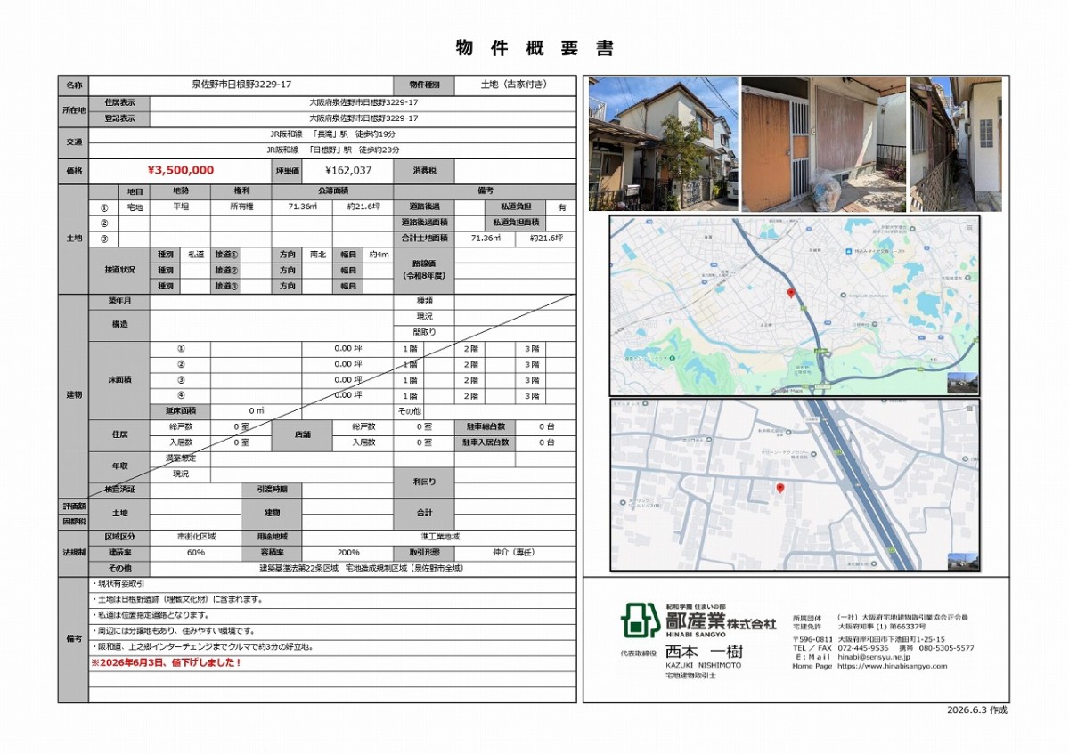Click the hinabi@sensyu.ne.jp email address
Image resolution: width=1069 pixels, height=754 pixels.
click(874, 657)
